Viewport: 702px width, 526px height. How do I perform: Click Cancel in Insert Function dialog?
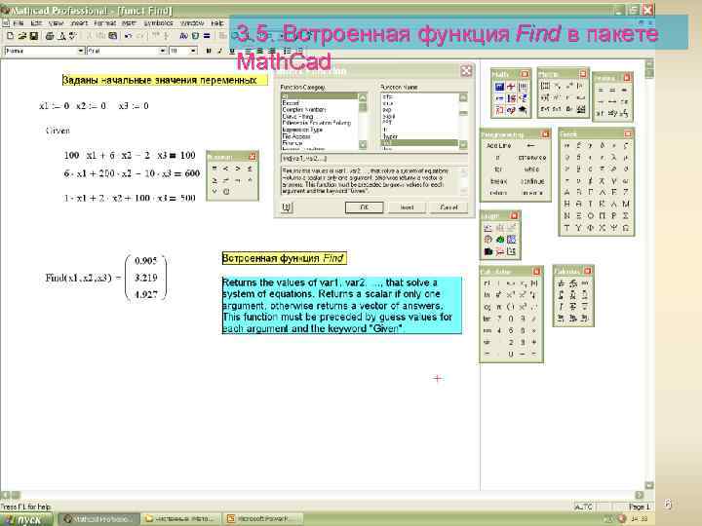click(448, 207)
